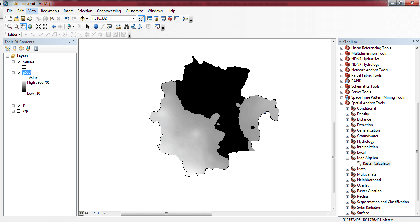Screen dimensions: 420x222
Task: Click the Add Data button icon
Action: tap(82, 19)
